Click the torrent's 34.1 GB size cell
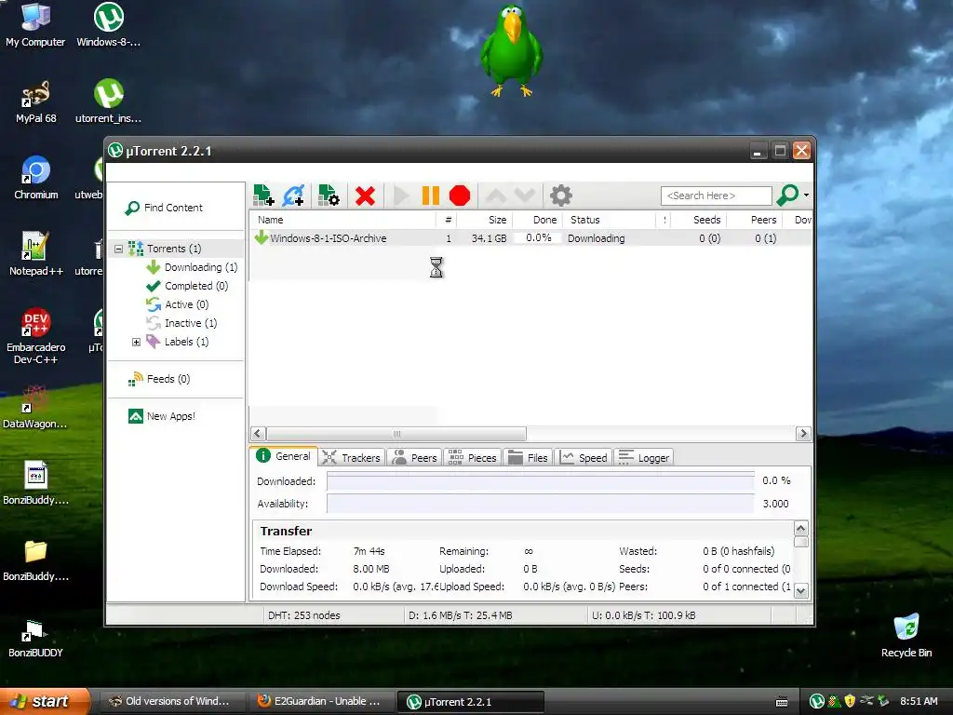 (490, 238)
